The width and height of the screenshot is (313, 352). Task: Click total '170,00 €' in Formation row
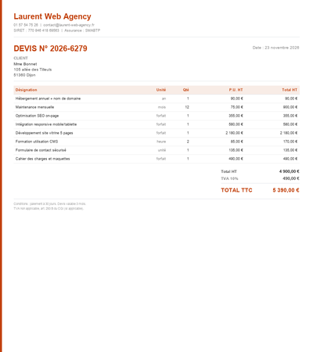tap(290, 142)
